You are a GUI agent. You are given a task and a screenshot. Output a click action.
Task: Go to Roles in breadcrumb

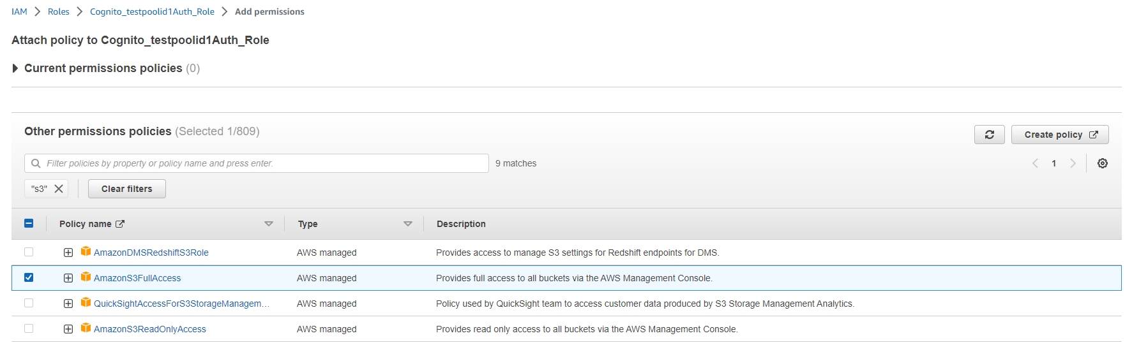pos(58,11)
